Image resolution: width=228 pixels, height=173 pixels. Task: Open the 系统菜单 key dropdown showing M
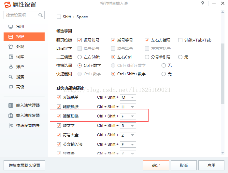tap(128, 97)
